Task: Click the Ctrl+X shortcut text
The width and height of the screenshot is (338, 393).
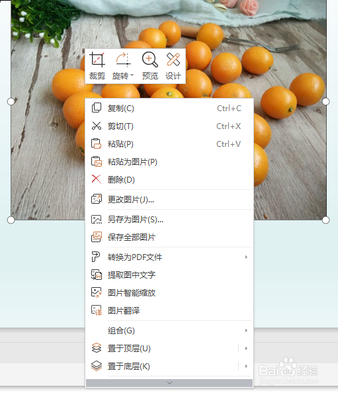Action: (228, 126)
